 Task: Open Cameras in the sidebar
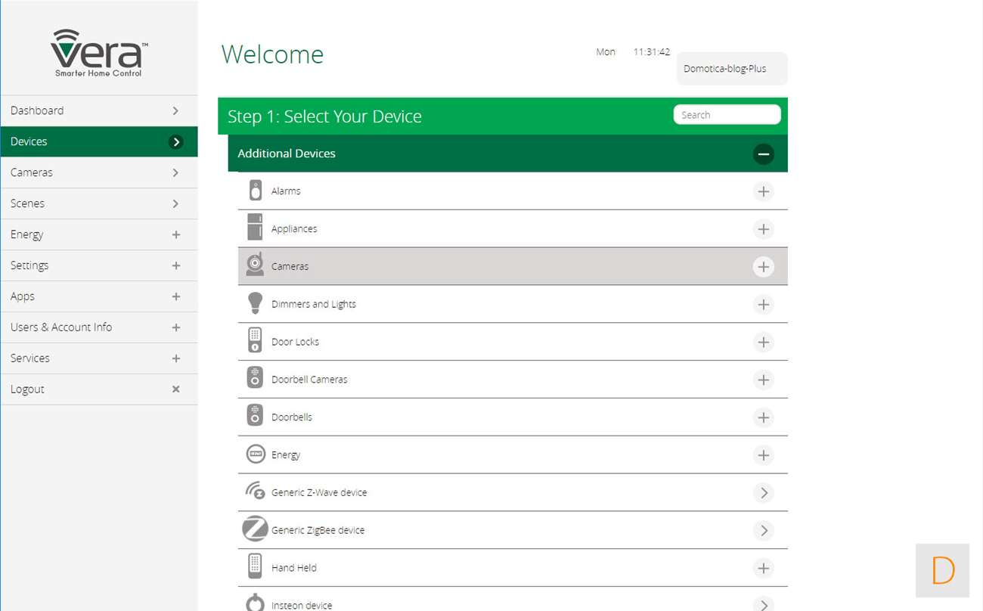click(x=99, y=172)
